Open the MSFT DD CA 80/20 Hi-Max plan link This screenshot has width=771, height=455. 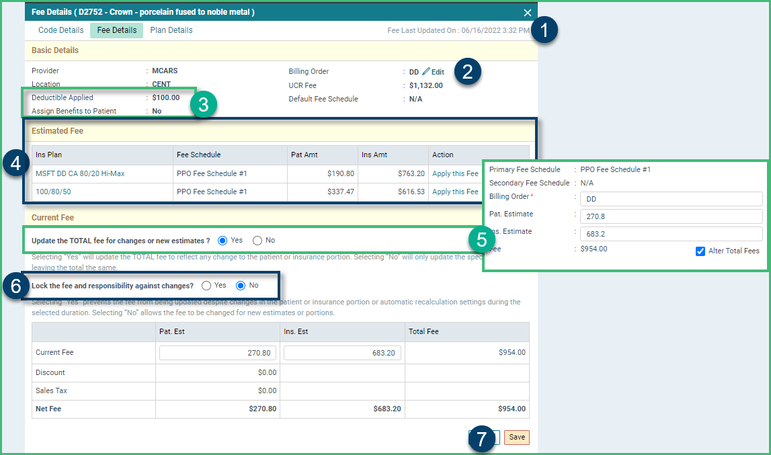80,173
